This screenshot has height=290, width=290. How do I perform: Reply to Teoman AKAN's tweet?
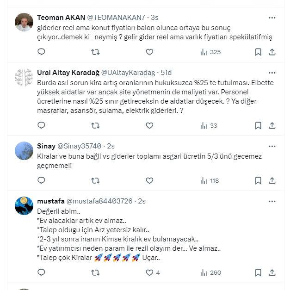pyautogui.click(x=41, y=52)
